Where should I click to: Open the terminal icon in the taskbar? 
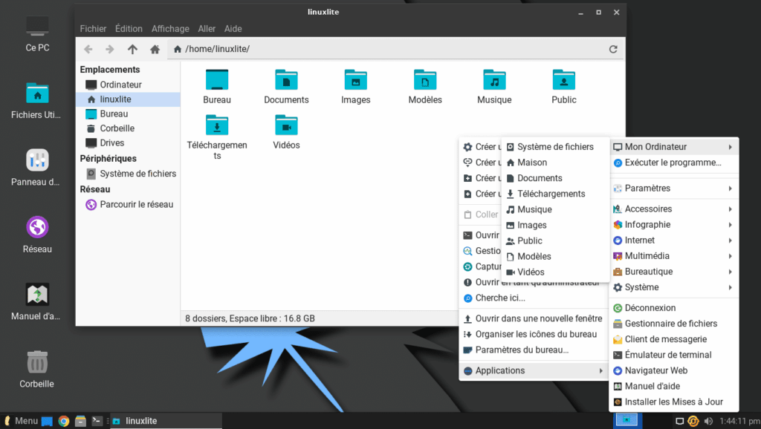(97, 420)
